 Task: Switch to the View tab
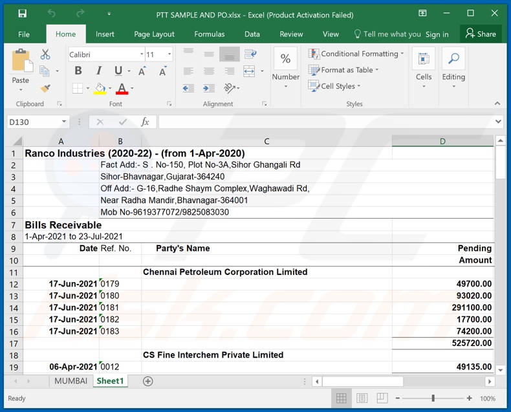pyautogui.click(x=331, y=34)
